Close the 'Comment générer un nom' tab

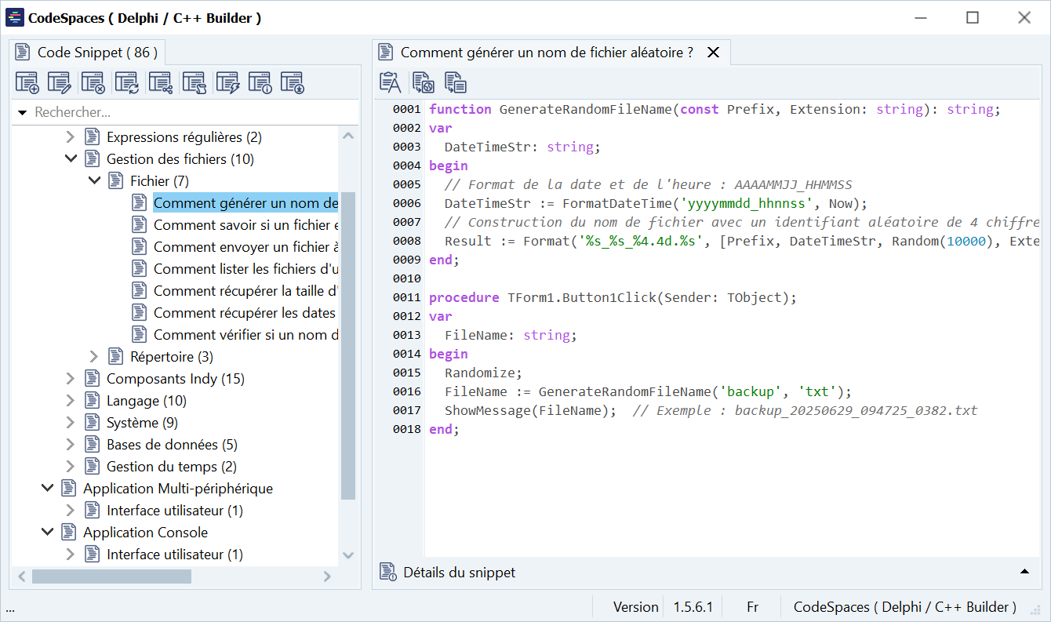click(713, 53)
